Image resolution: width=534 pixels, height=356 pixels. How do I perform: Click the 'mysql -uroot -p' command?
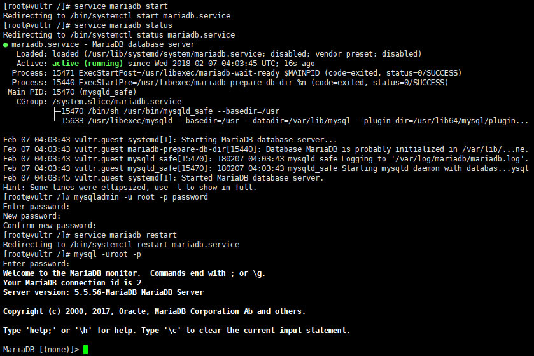point(108,254)
